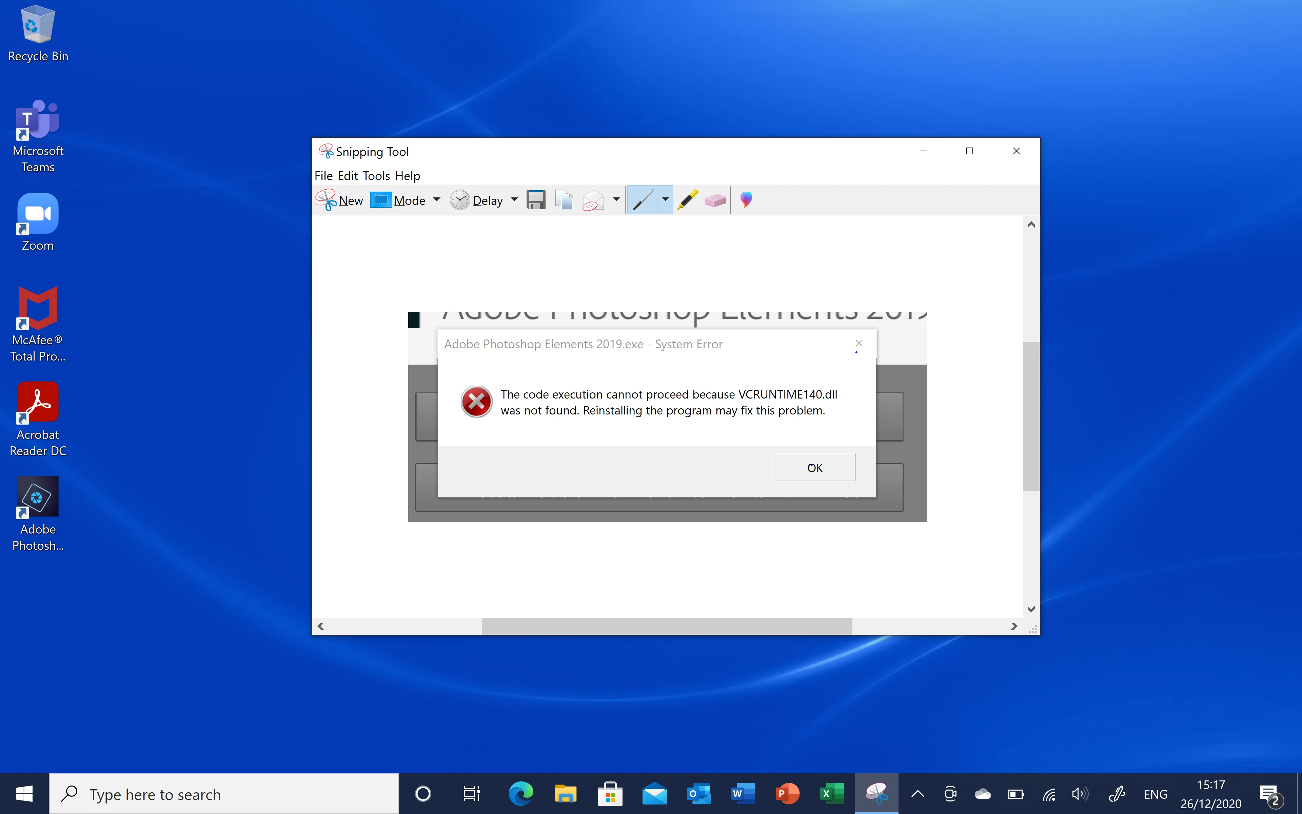Viewport: 1302px width, 814px height.
Task: Open the Pen options dropdown arrow
Action: click(x=666, y=200)
